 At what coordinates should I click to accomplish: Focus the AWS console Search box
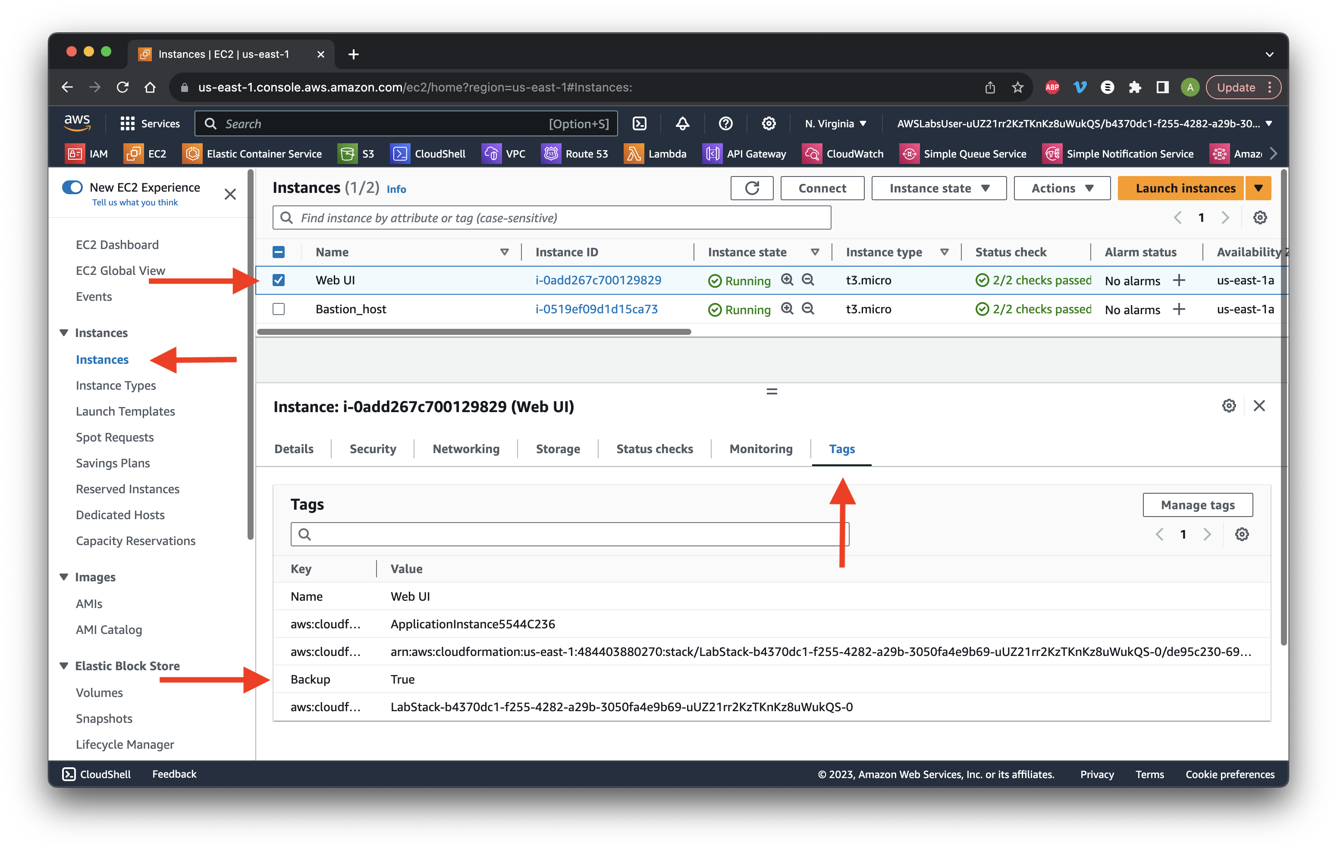[x=406, y=123]
